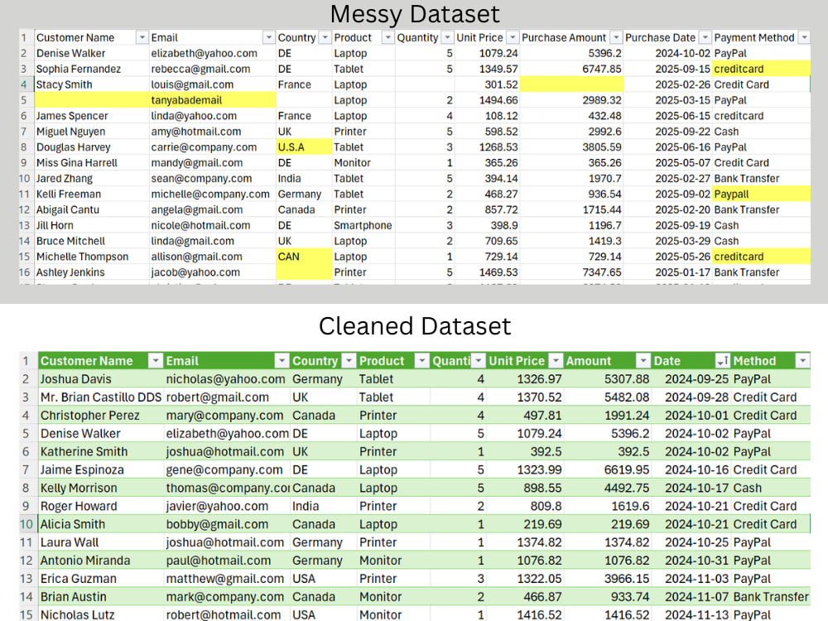Select 'Bank Transfer' cell in Brian Austin row

point(770,597)
